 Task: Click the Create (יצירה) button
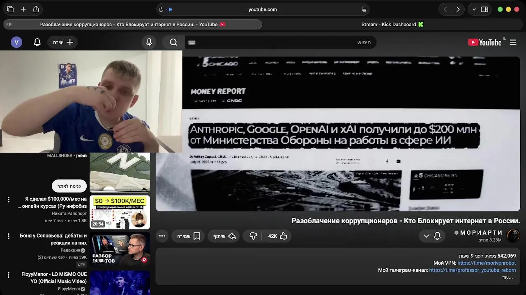63,42
